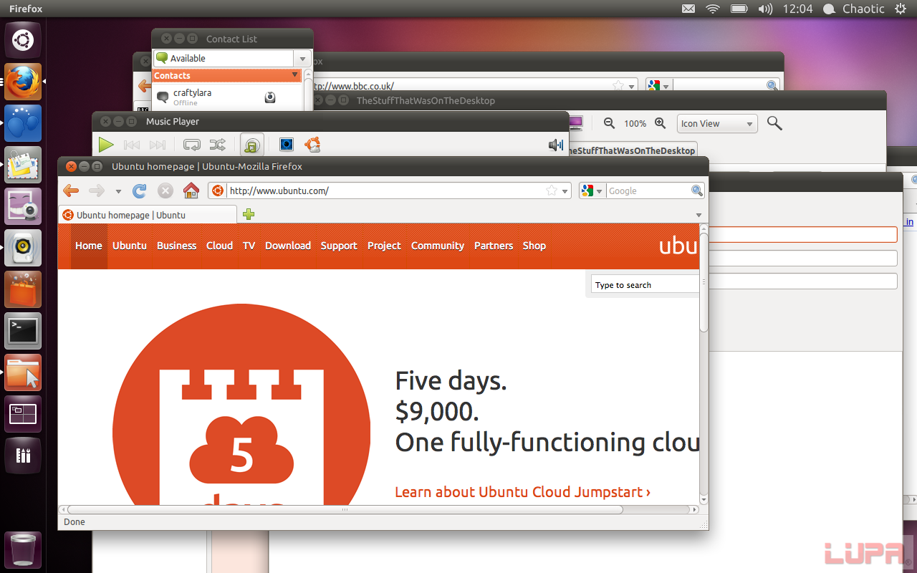Open Ubuntu Software Center shopping bag icon
The image size is (917, 573).
pyautogui.click(x=23, y=289)
